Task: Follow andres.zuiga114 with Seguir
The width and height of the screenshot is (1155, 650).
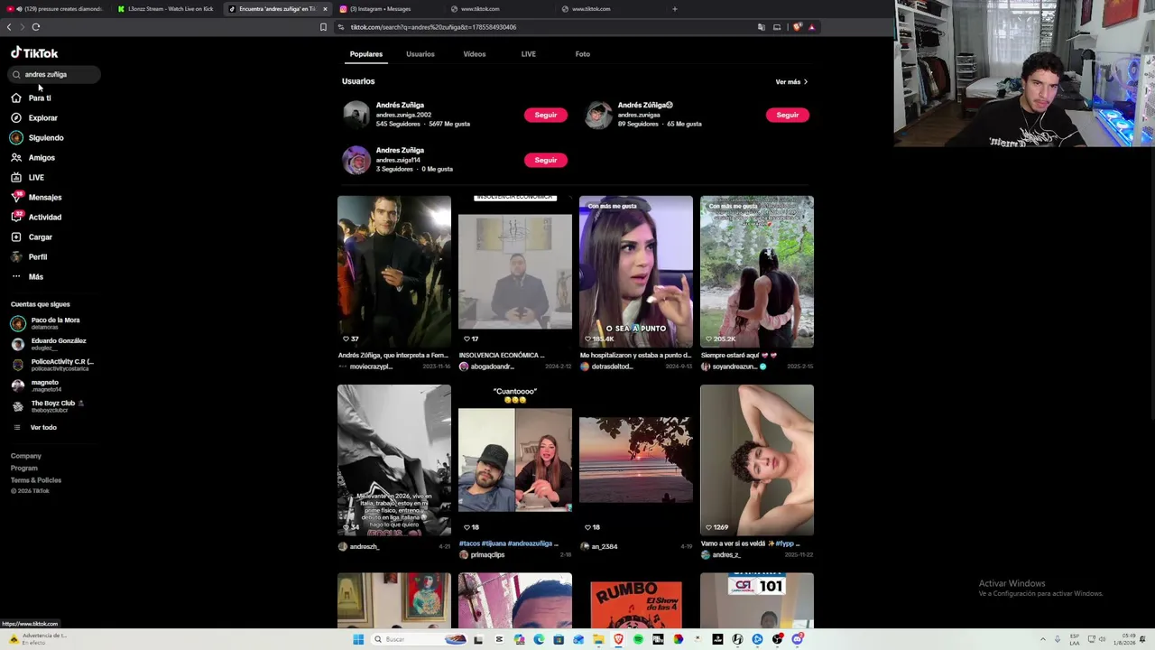Action: tap(546, 160)
